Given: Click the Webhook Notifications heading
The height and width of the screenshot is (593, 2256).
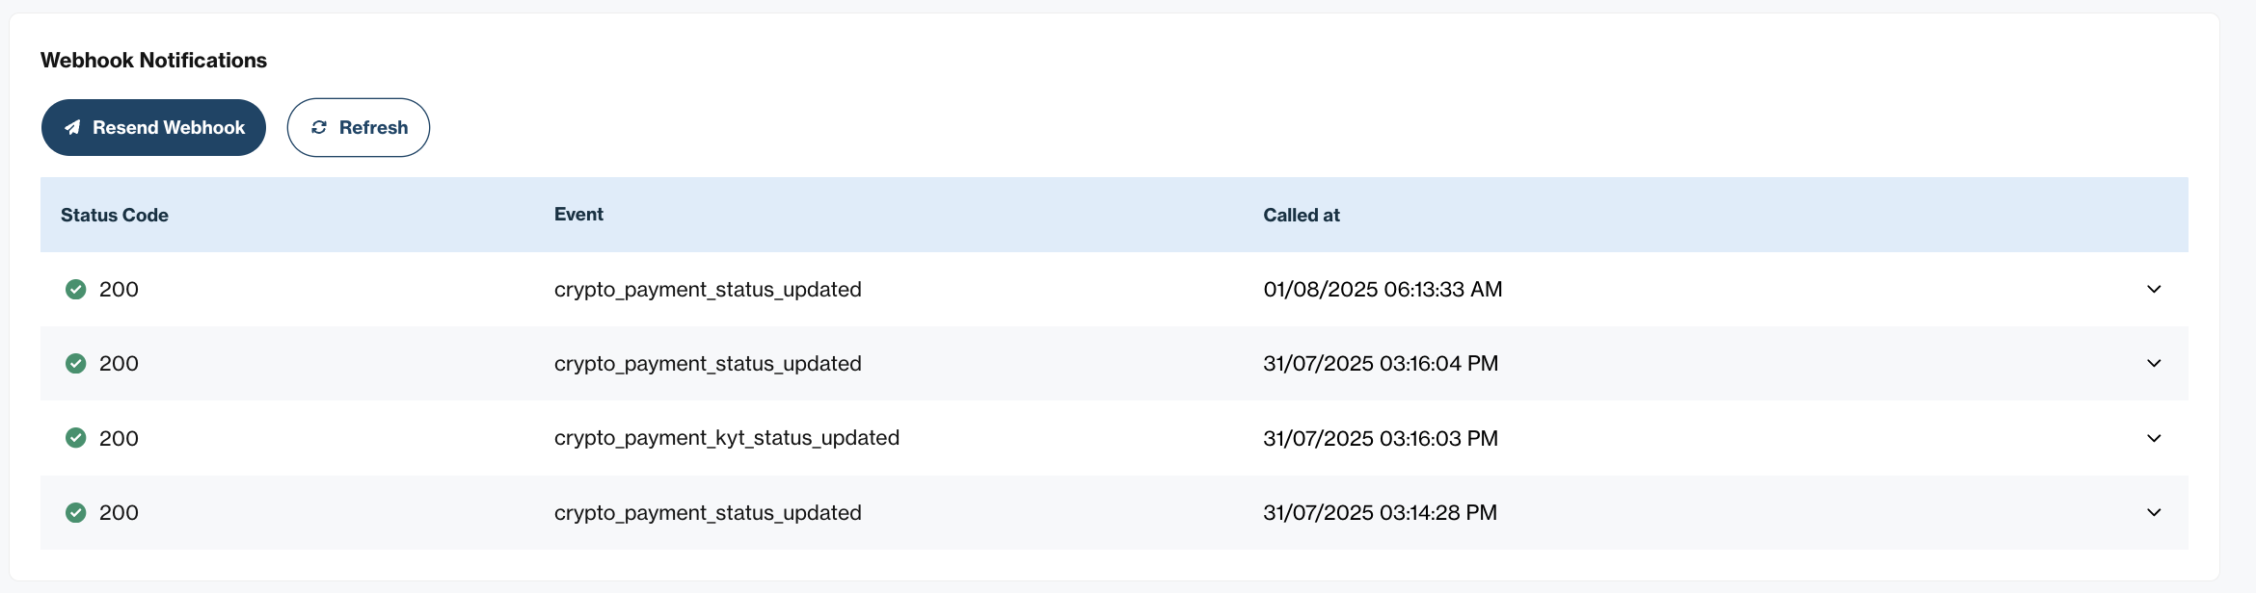Looking at the screenshot, I should pos(154,60).
